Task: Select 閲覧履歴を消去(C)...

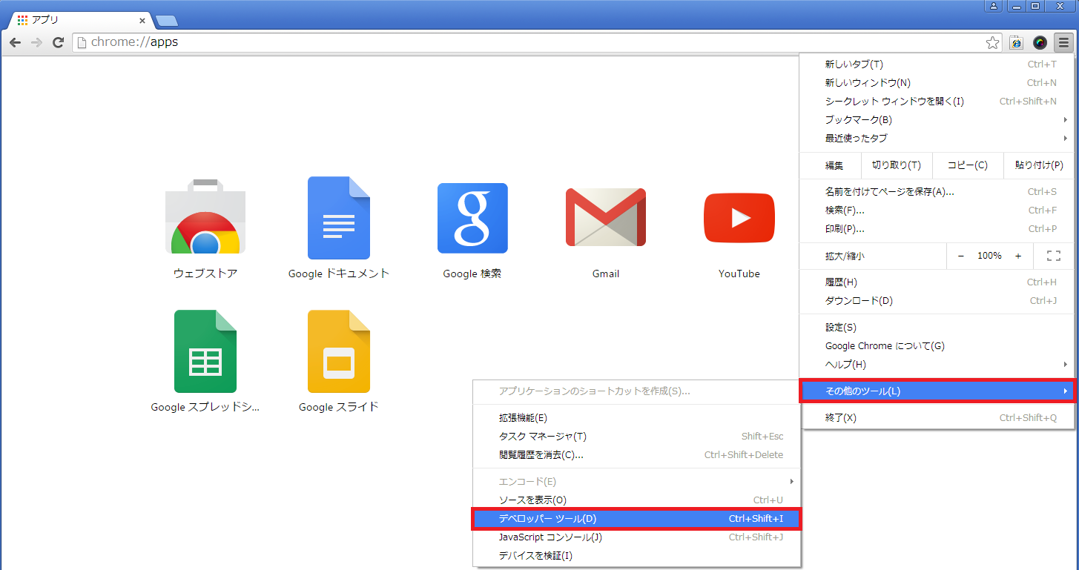Action: 636,455
